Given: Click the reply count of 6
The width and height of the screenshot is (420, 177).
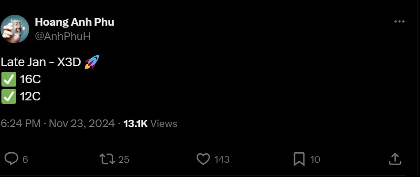Looking at the screenshot, I should (25, 160).
